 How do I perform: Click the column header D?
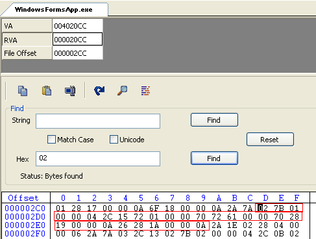click(x=265, y=198)
